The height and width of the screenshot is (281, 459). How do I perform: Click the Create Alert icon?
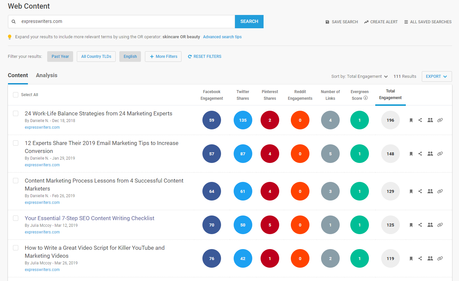[x=366, y=22]
